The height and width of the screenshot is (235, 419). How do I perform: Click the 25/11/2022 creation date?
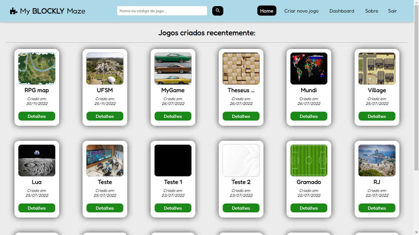(x=105, y=104)
